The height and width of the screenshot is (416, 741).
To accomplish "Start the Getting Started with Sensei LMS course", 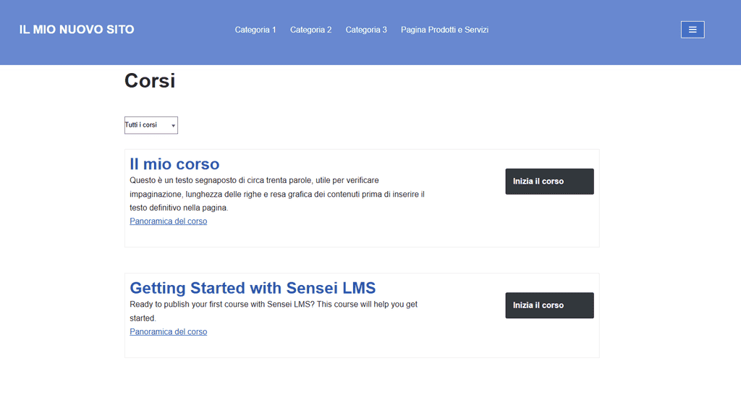I will pos(549,305).
